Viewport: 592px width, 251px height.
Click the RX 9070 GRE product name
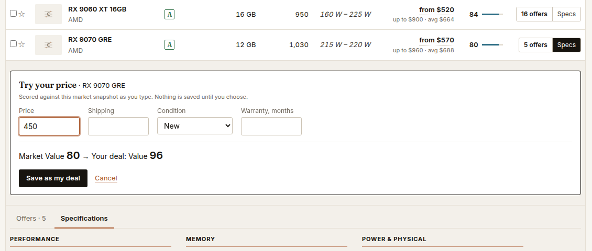coord(90,40)
